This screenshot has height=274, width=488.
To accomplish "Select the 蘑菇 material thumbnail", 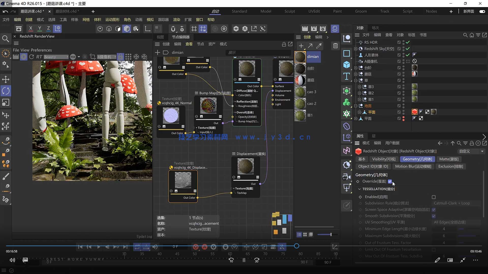I will tap(300, 80).
